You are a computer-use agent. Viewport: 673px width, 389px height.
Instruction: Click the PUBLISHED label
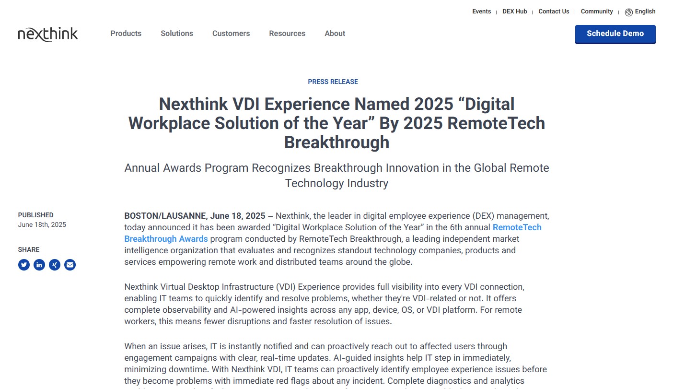[x=36, y=215]
